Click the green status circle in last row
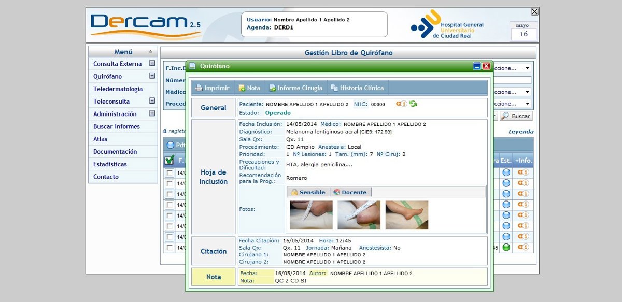Viewport: 622px width, 302px height. [x=506, y=248]
